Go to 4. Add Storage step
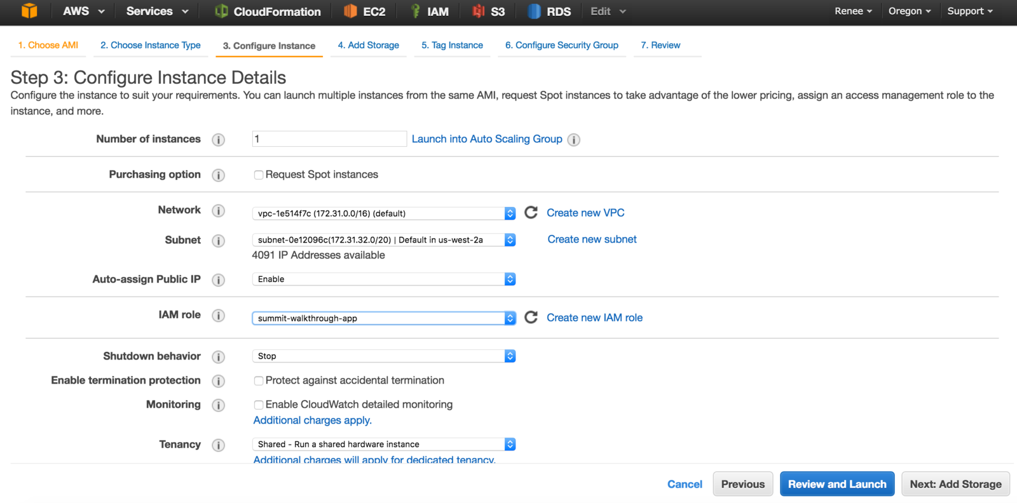Viewport: 1017px width, 503px height. click(x=369, y=45)
